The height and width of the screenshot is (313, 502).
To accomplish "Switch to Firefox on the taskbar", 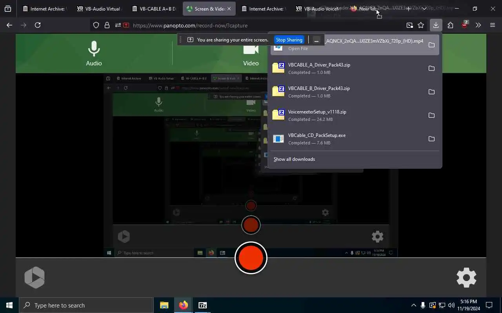I will pos(184,305).
